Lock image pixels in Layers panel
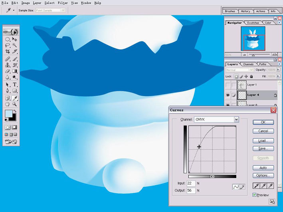283x212 pixels. [x=241, y=76]
